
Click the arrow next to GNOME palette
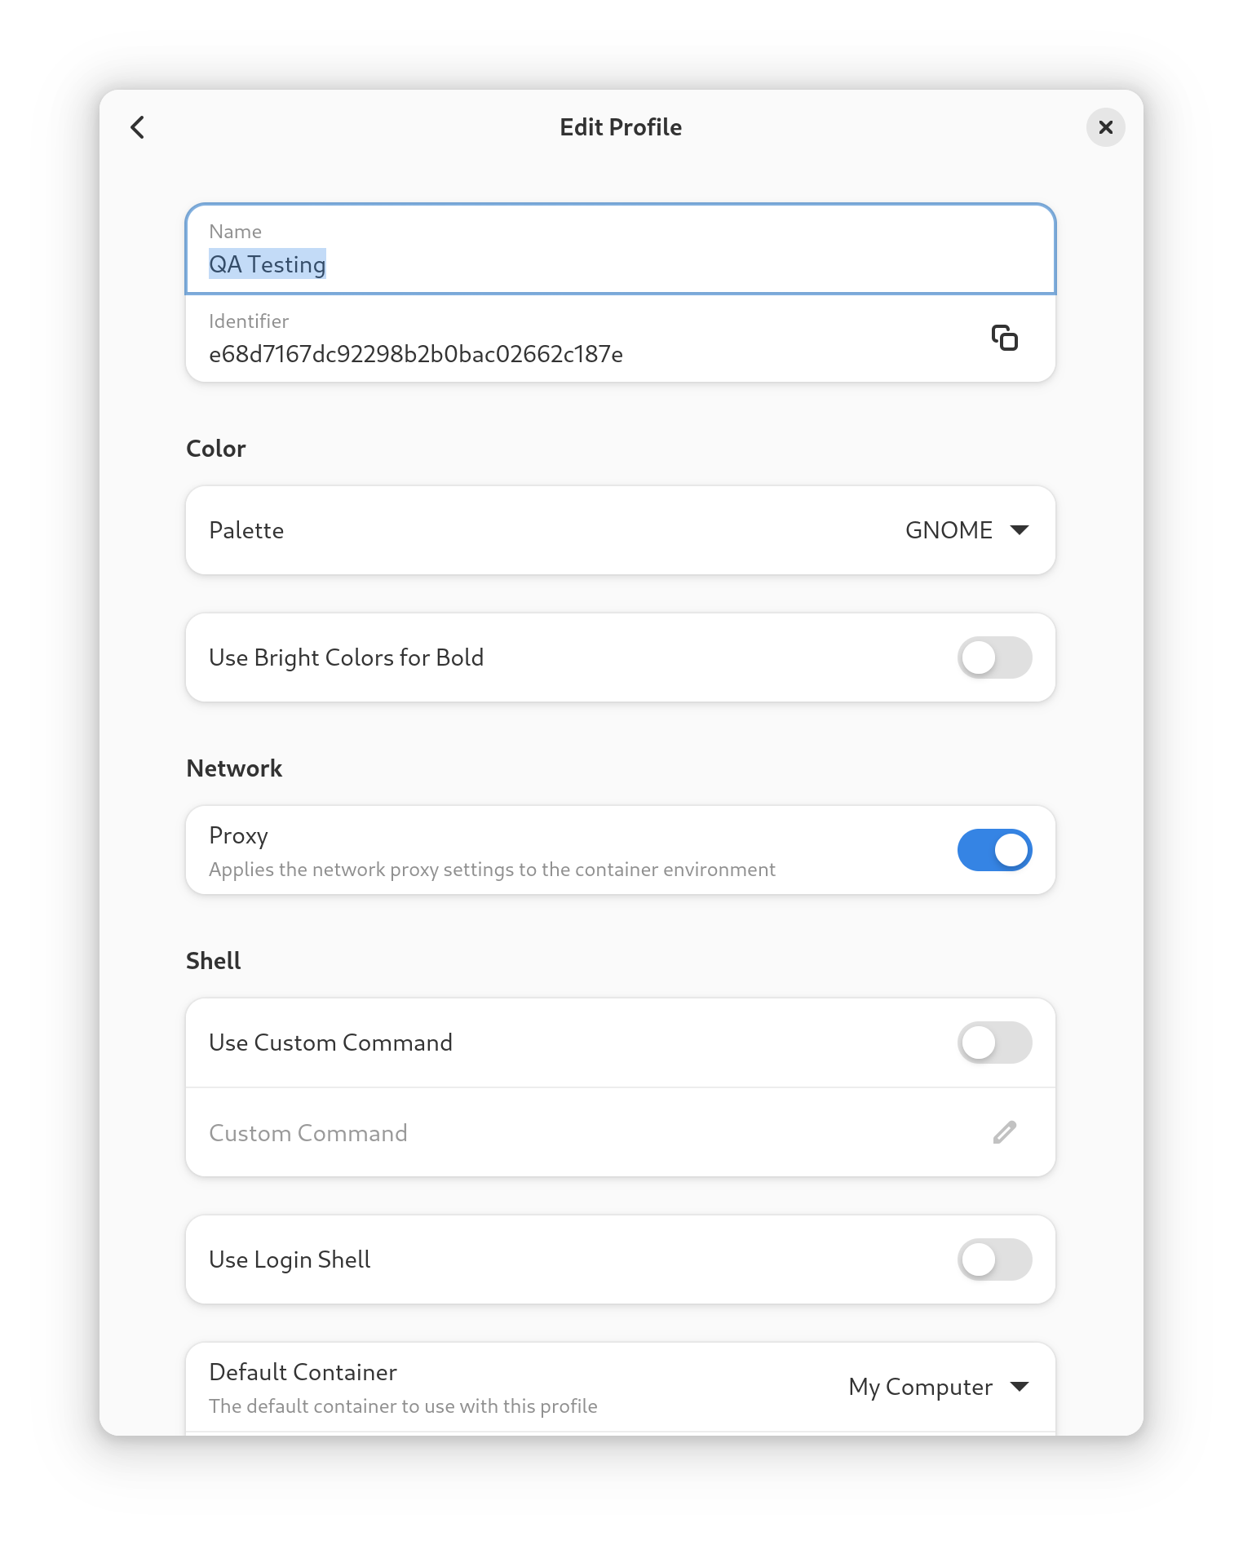click(1019, 530)
